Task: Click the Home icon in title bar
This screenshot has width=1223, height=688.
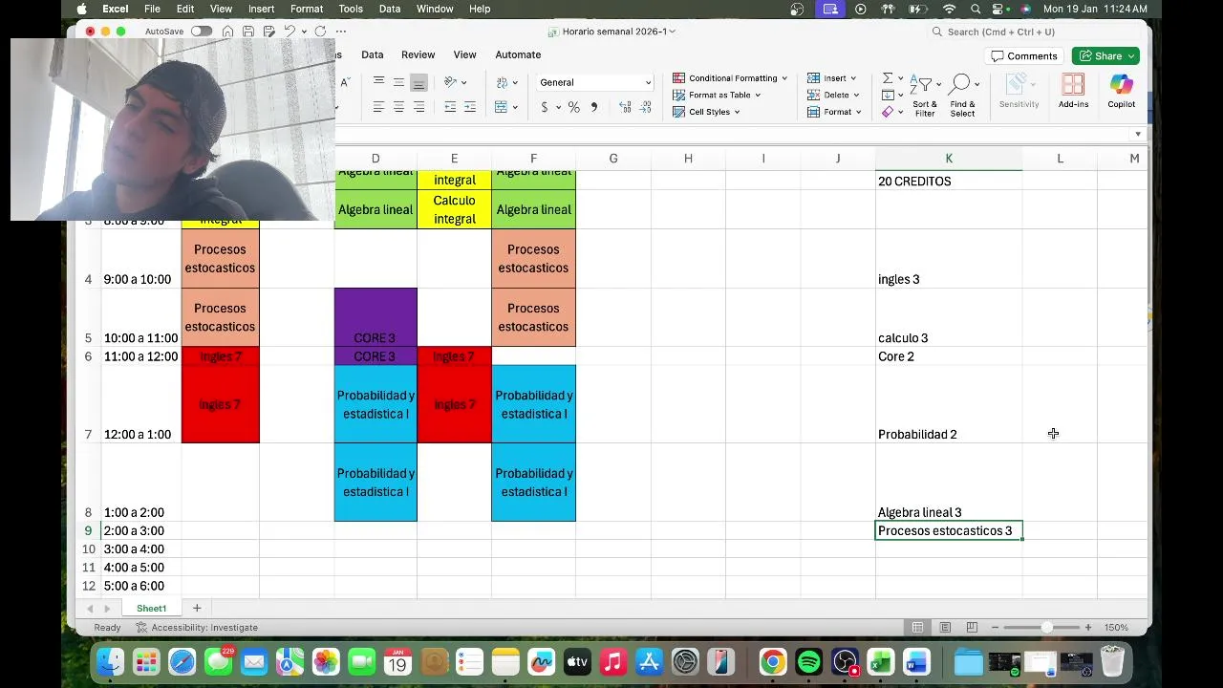Action: (227, 32)
